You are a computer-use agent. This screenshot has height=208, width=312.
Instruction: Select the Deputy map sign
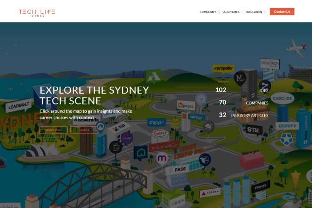[287, 126]
